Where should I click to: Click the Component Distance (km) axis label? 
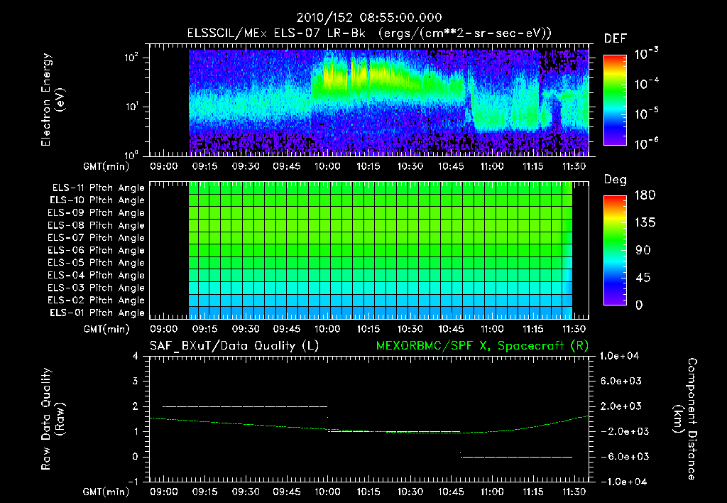[686, 419]
